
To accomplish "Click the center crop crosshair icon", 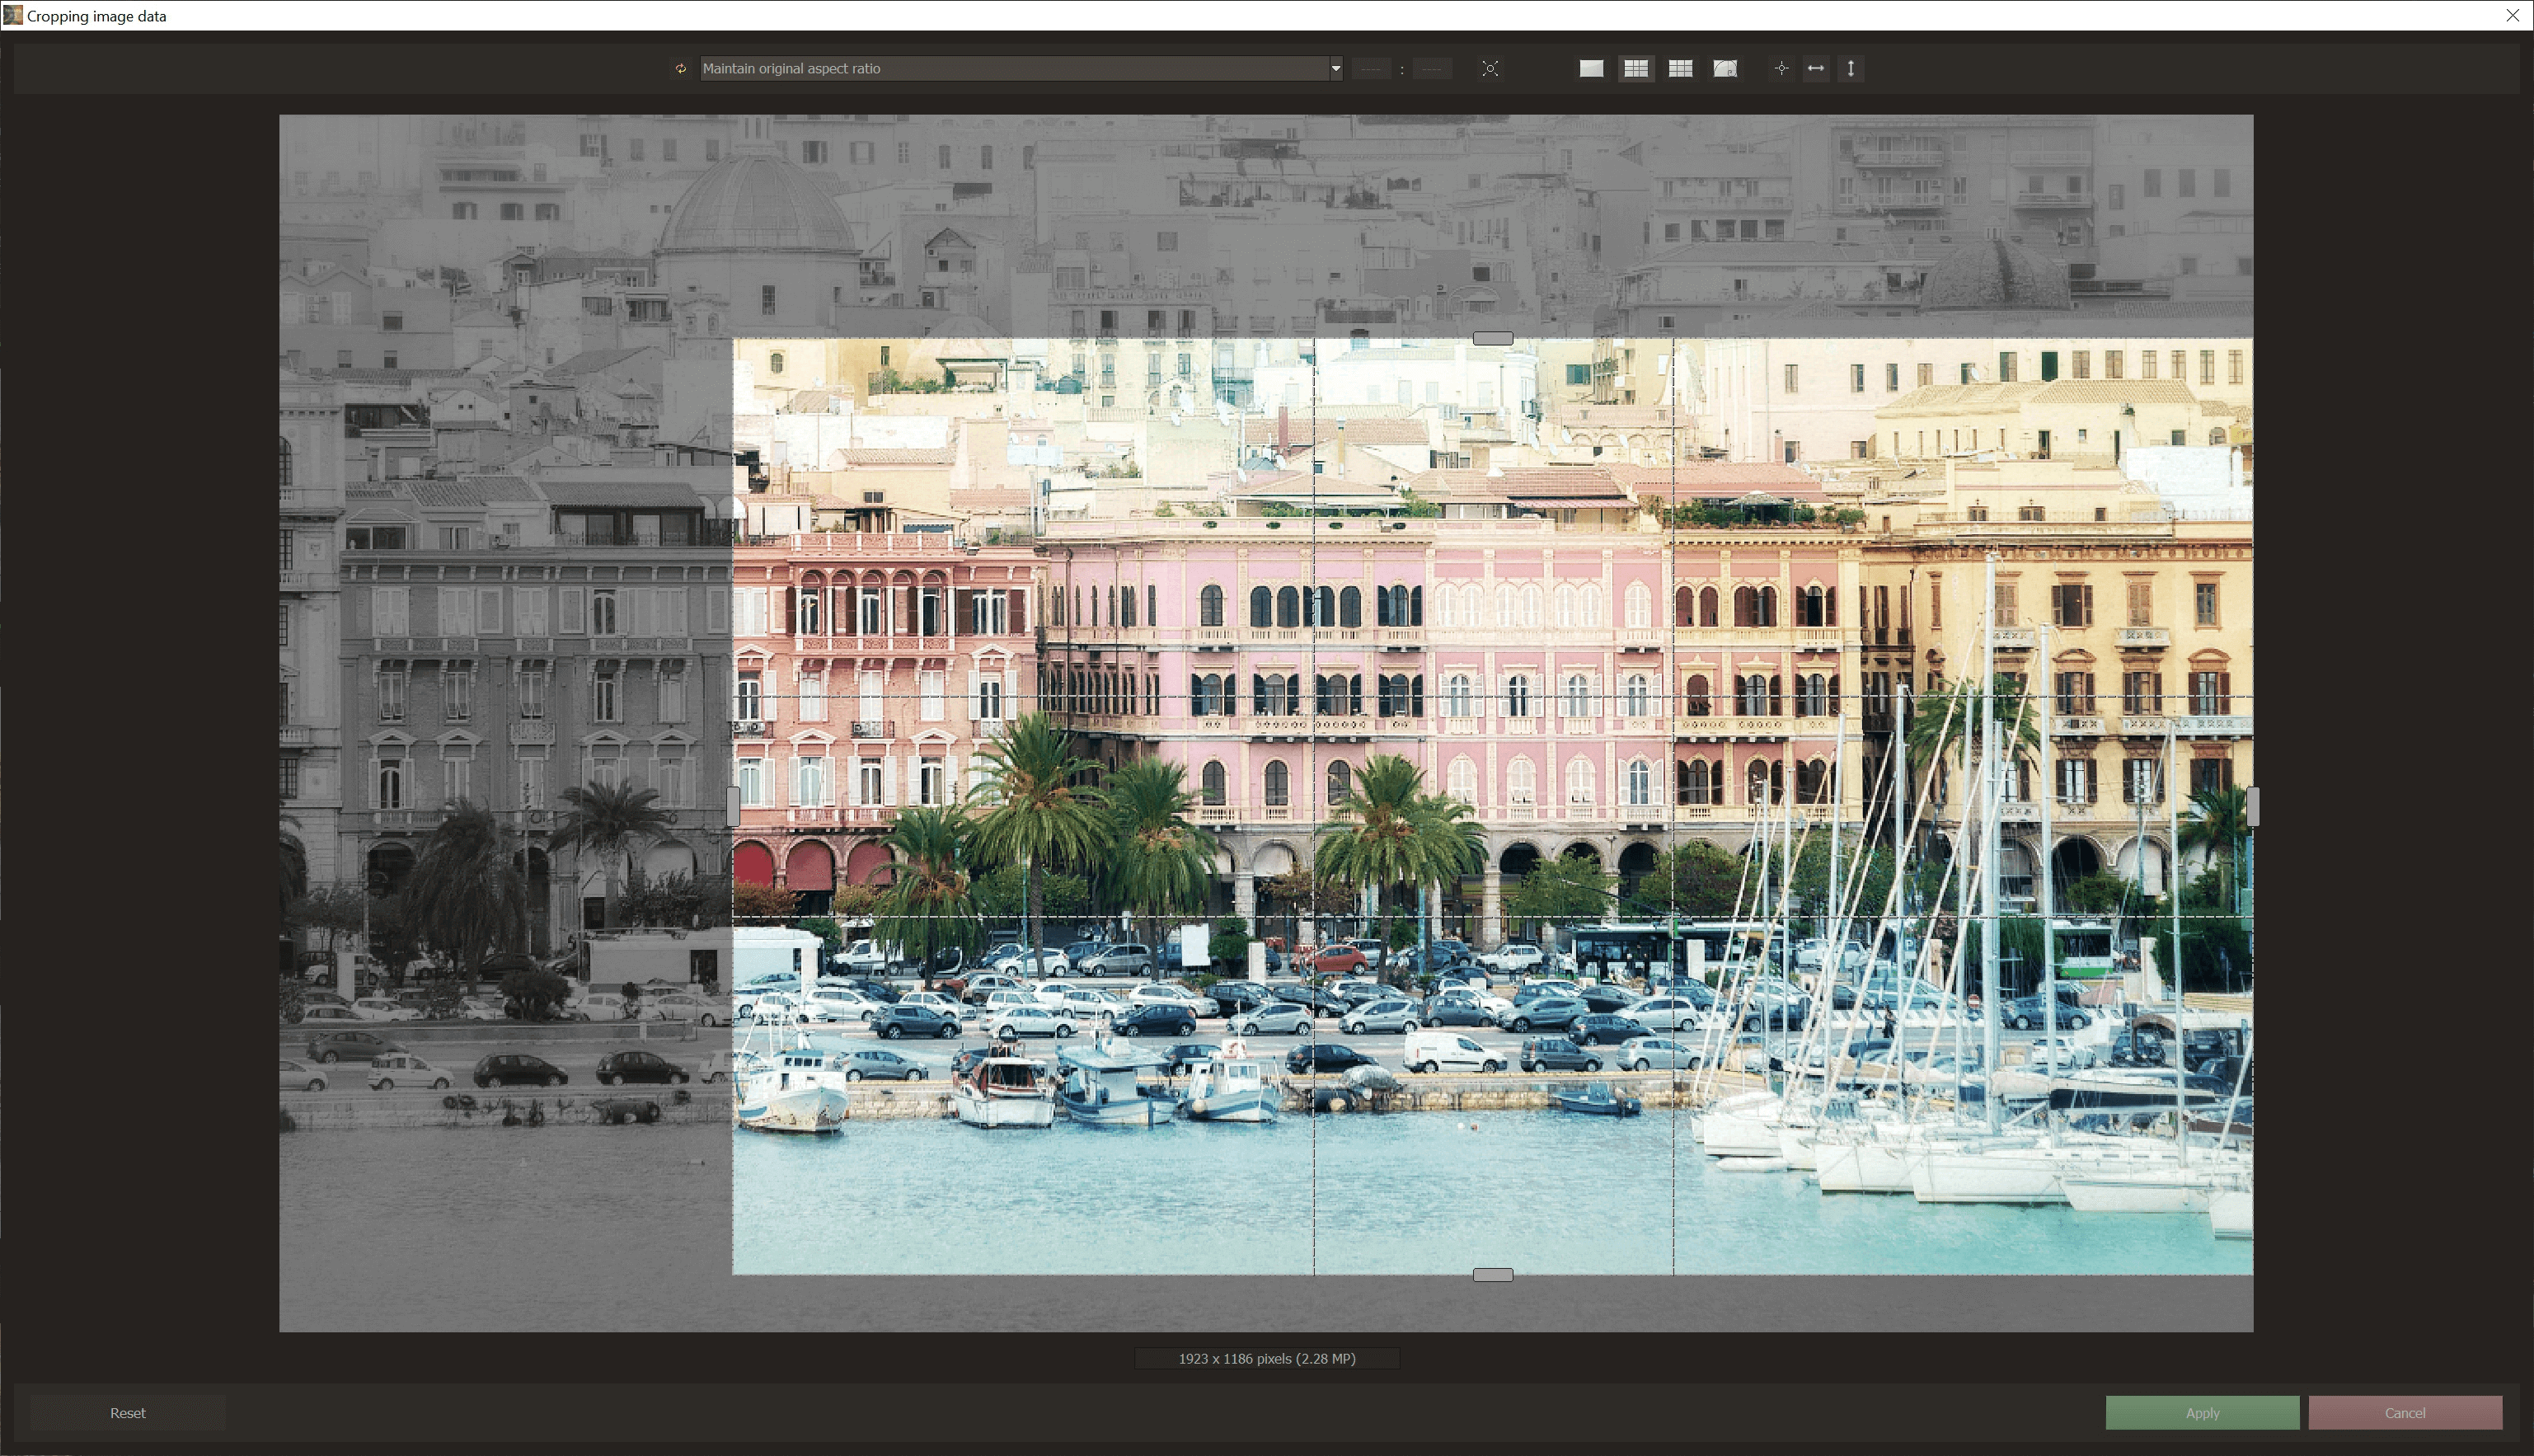I will (x=1781, y=69).
